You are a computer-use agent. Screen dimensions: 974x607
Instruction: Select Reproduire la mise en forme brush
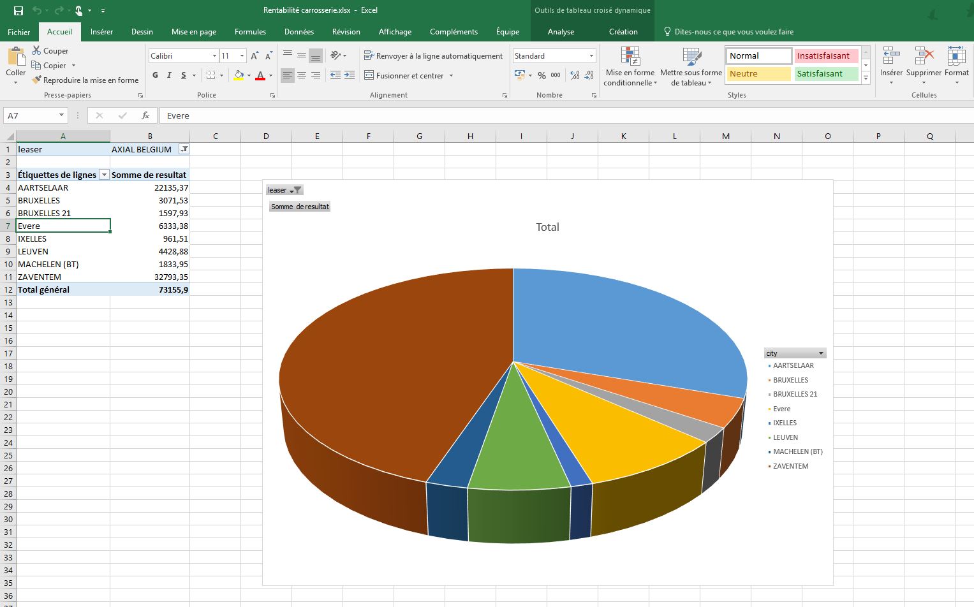tap(85, 80)
